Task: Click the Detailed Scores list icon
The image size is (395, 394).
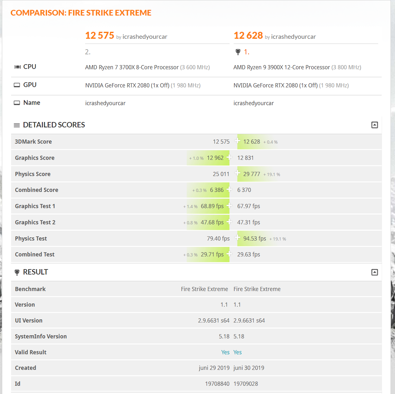Action: click(17, 125)
